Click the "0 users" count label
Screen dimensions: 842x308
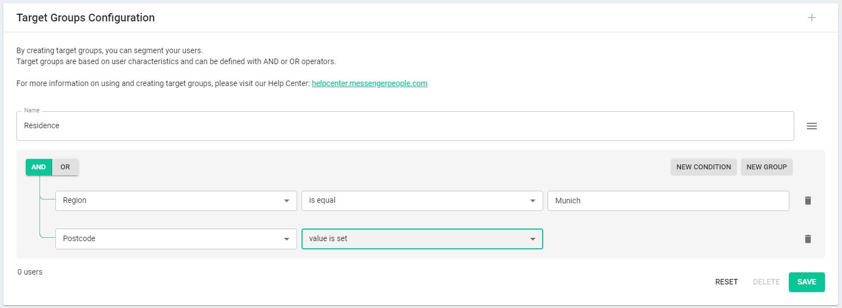(x=30, y=272)
